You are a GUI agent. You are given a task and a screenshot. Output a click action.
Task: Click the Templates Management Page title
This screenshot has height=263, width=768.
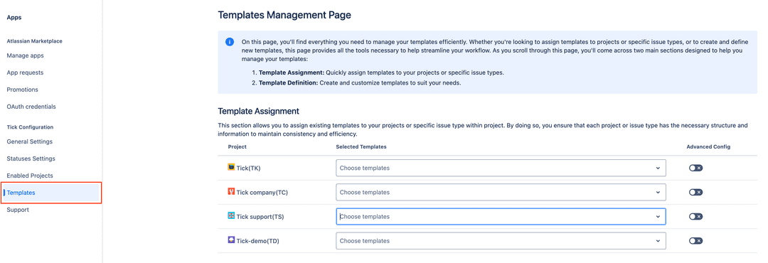[x=284, y=15]
